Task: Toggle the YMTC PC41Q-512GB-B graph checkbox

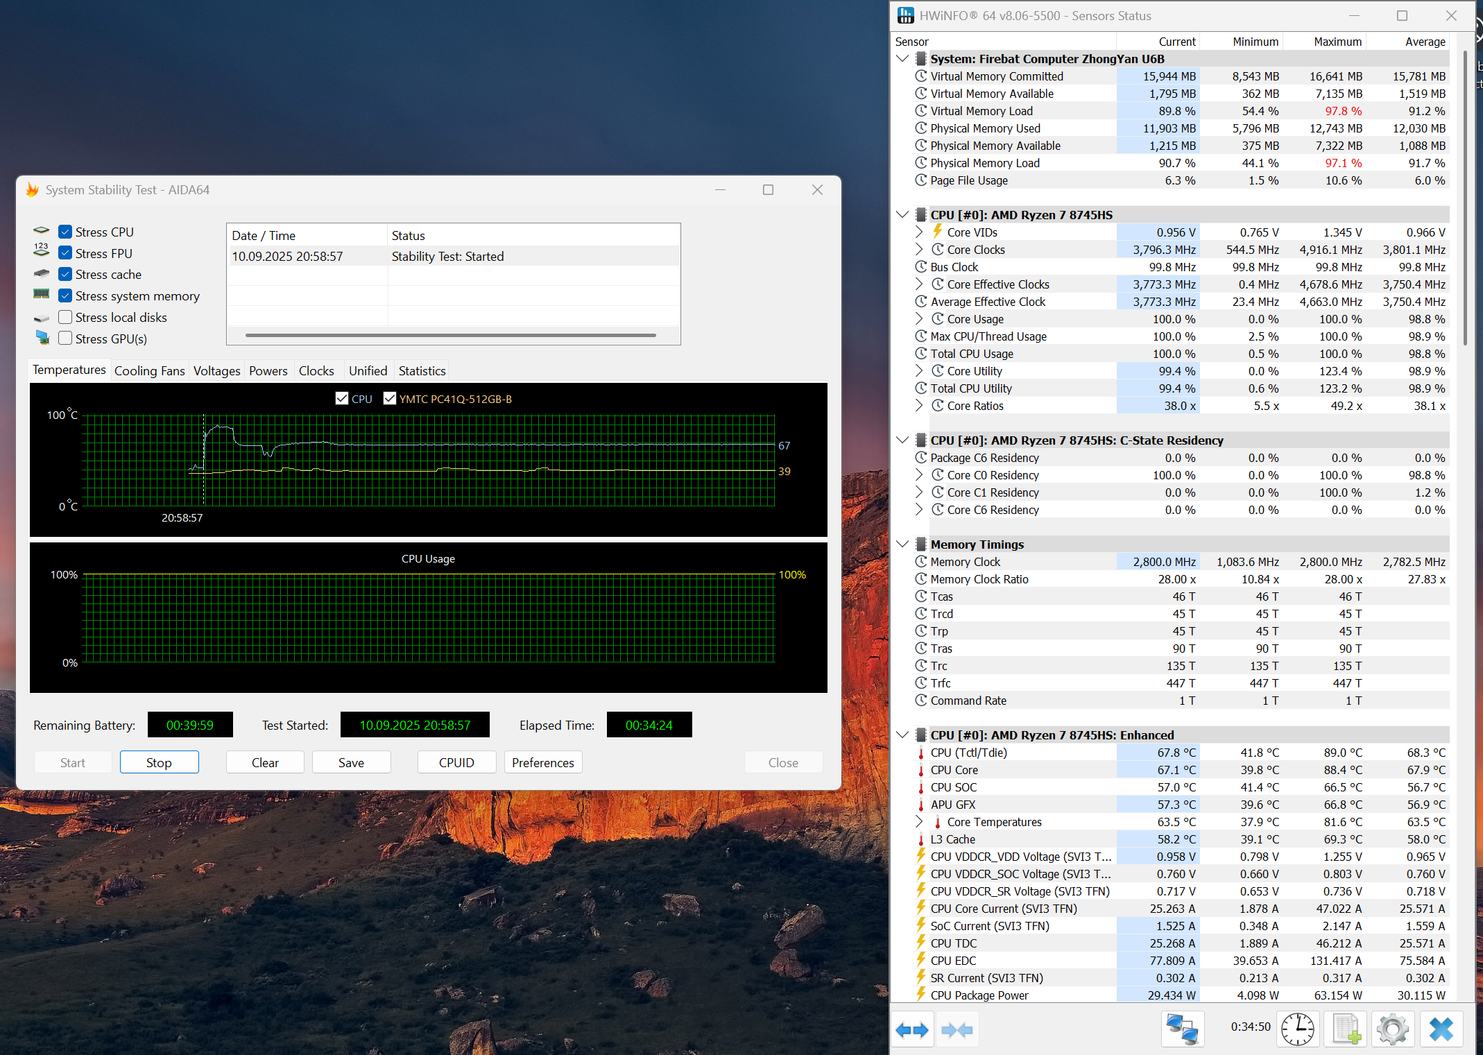Action: [390, 399]
